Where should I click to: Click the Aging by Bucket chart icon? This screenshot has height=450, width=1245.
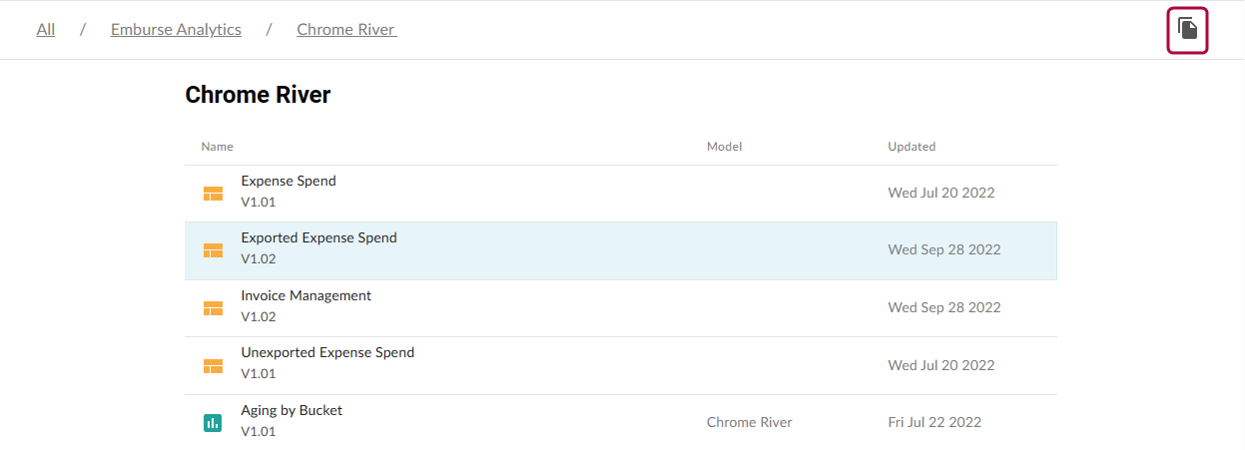click(213, 423)
